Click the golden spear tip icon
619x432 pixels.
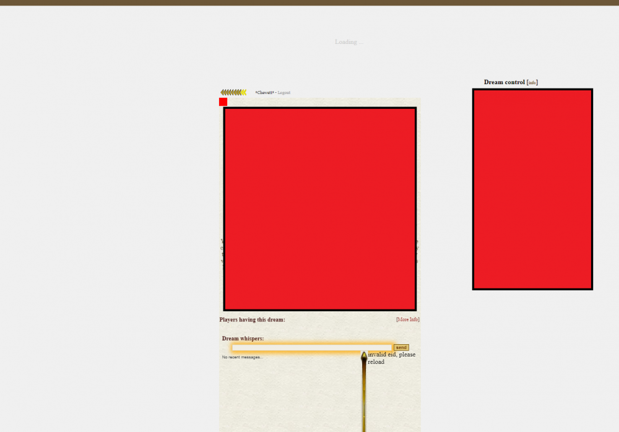[x=364, y=355]
